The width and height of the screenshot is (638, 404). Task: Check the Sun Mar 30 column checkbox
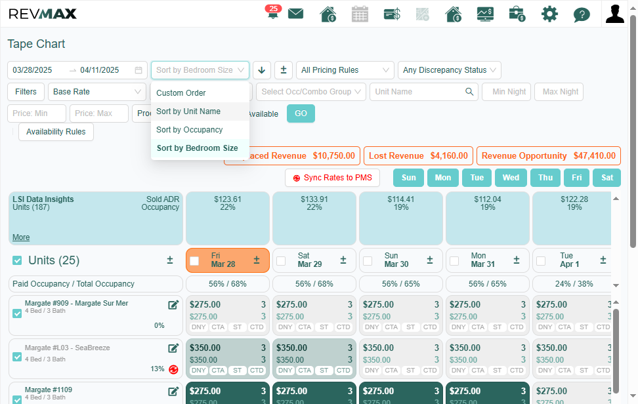368,261
